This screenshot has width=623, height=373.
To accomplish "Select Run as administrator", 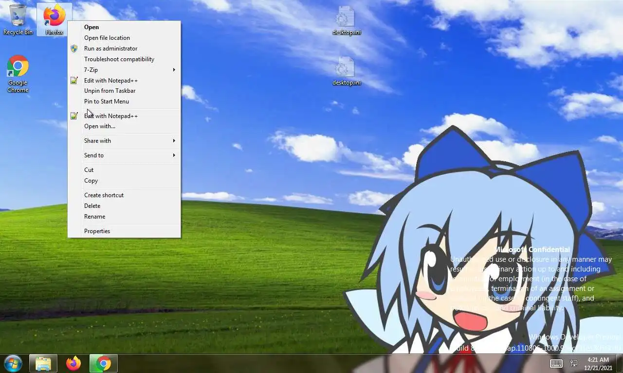I will click(124, 49).
